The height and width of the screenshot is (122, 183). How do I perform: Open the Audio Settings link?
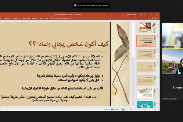tap(103, 5)
